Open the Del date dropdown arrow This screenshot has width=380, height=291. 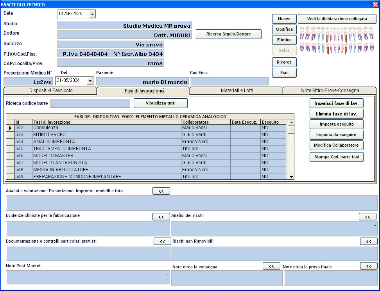pos(90,81)
